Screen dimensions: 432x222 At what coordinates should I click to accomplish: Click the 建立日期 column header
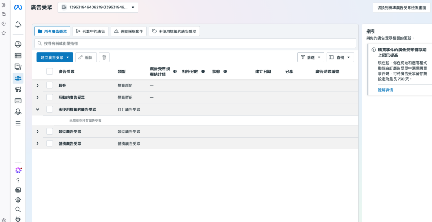(x=263, y=71)
